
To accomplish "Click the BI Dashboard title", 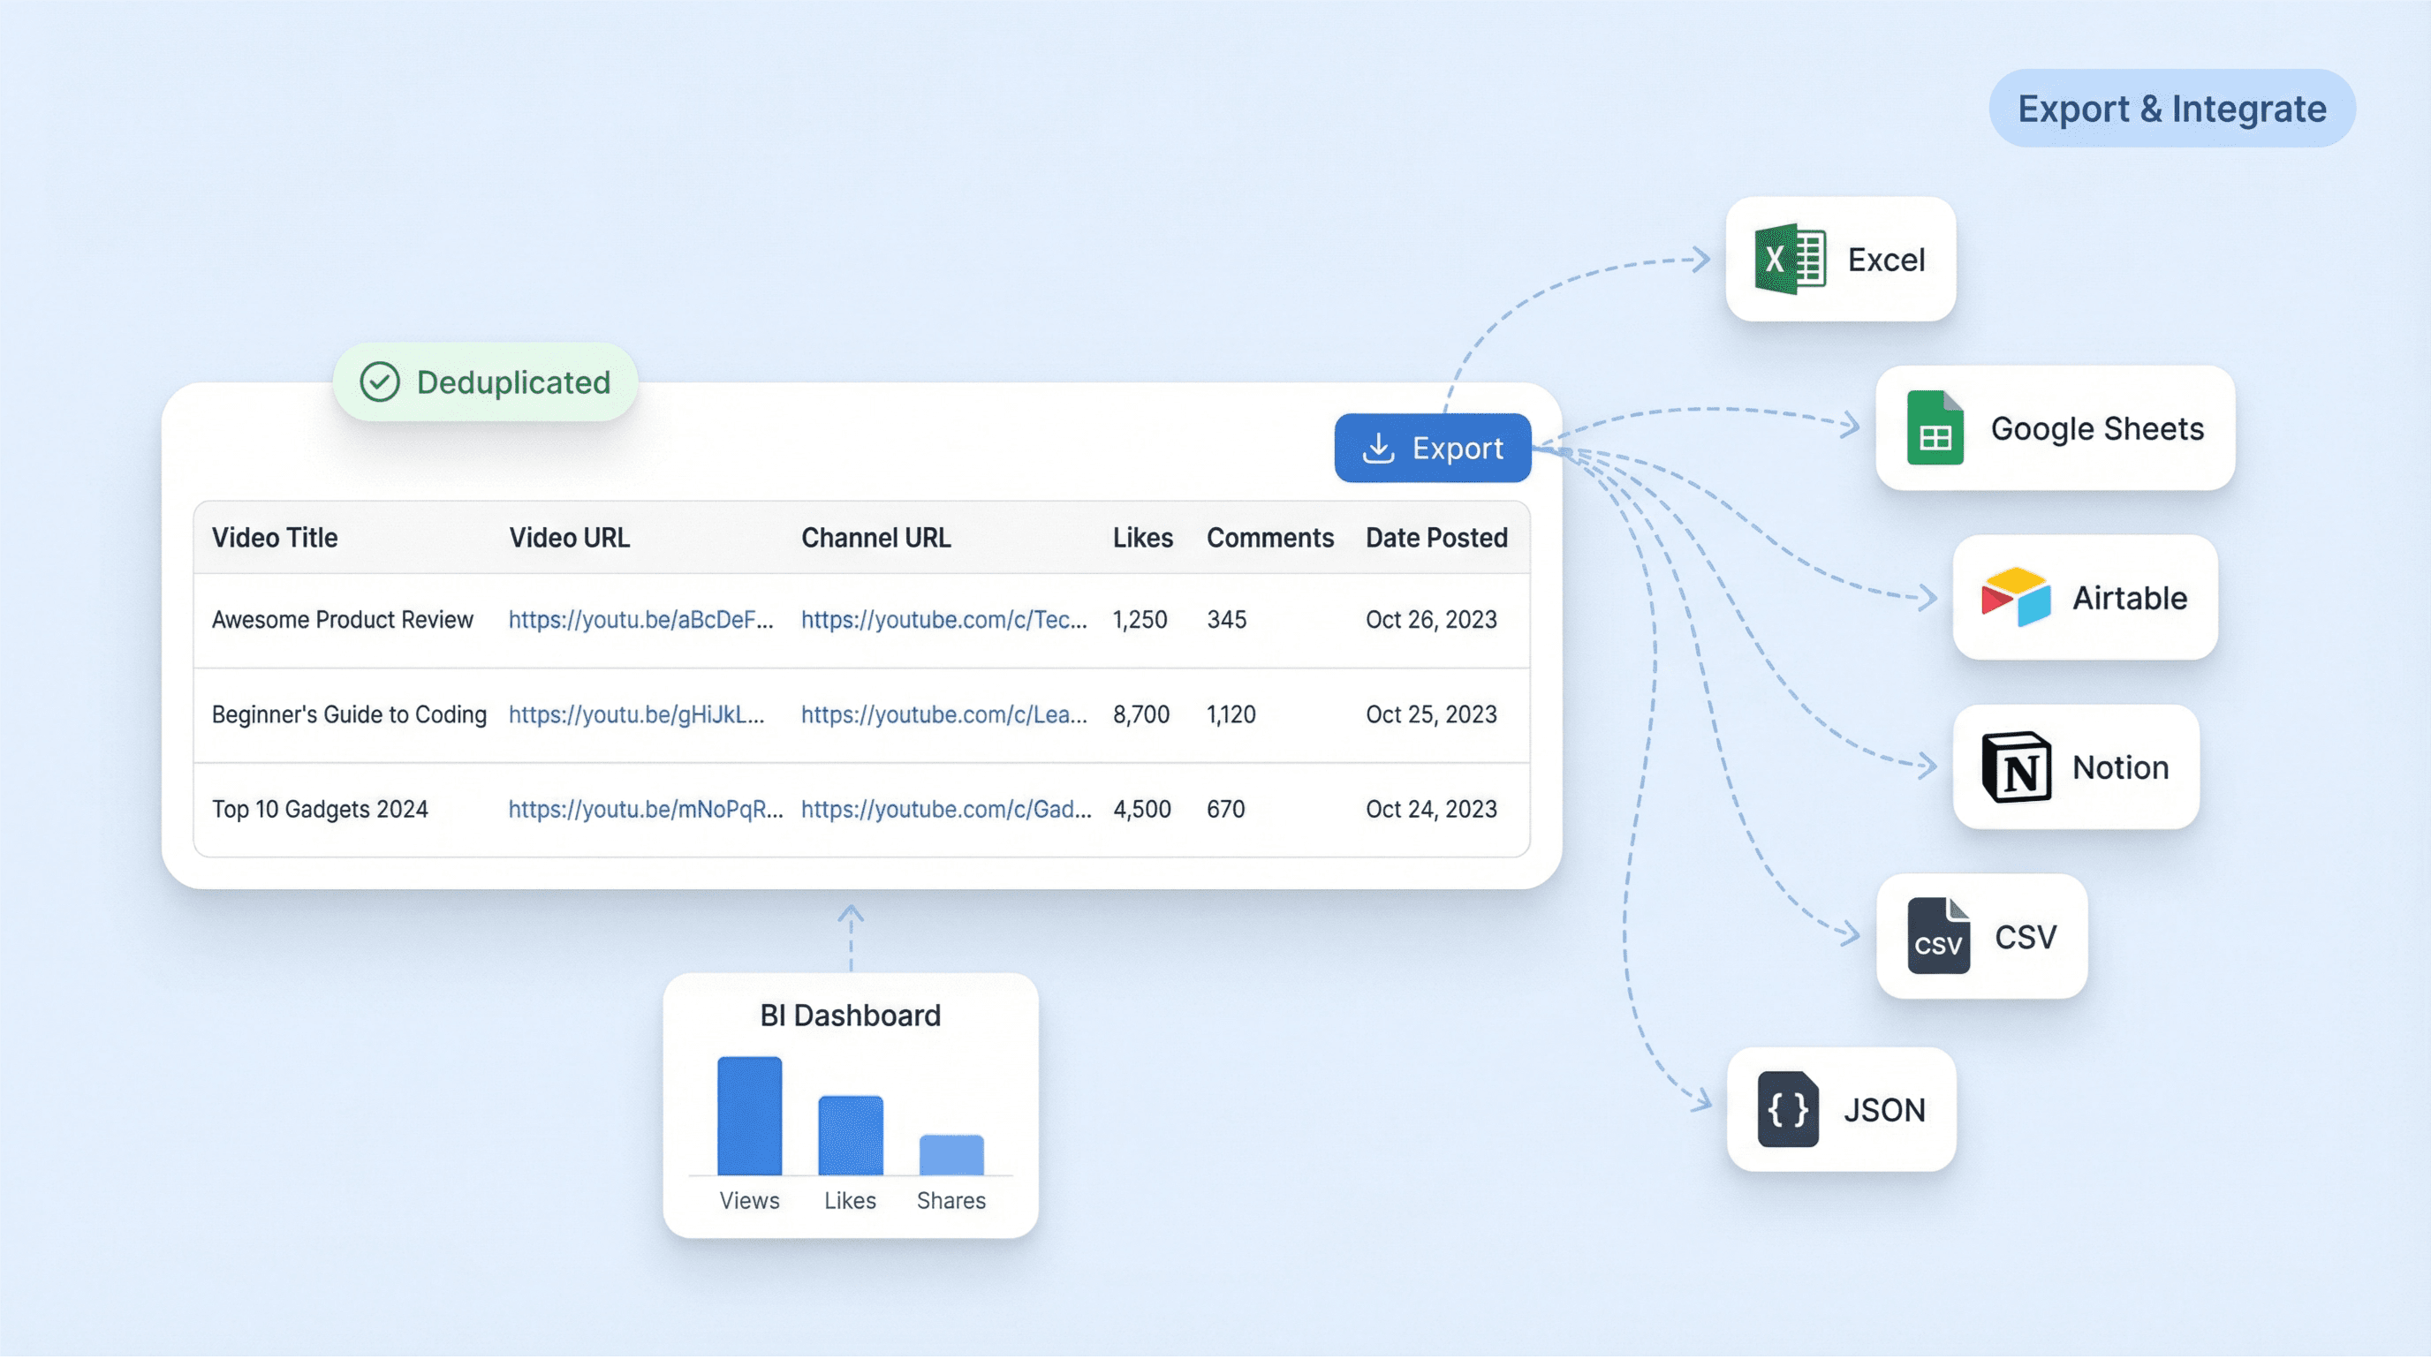I will pos(851,1016).
